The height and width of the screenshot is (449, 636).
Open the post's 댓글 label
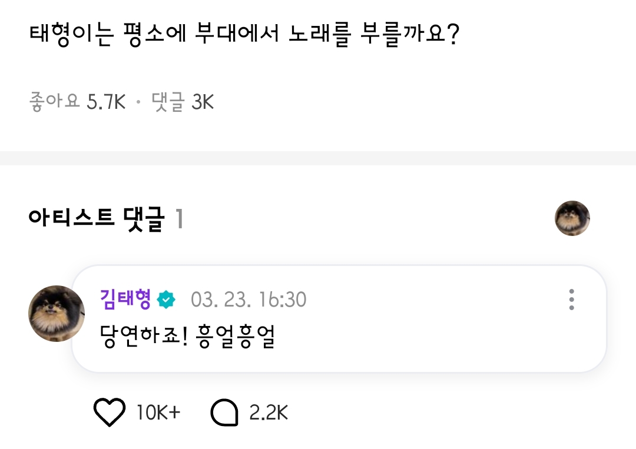tap(168, 102)
